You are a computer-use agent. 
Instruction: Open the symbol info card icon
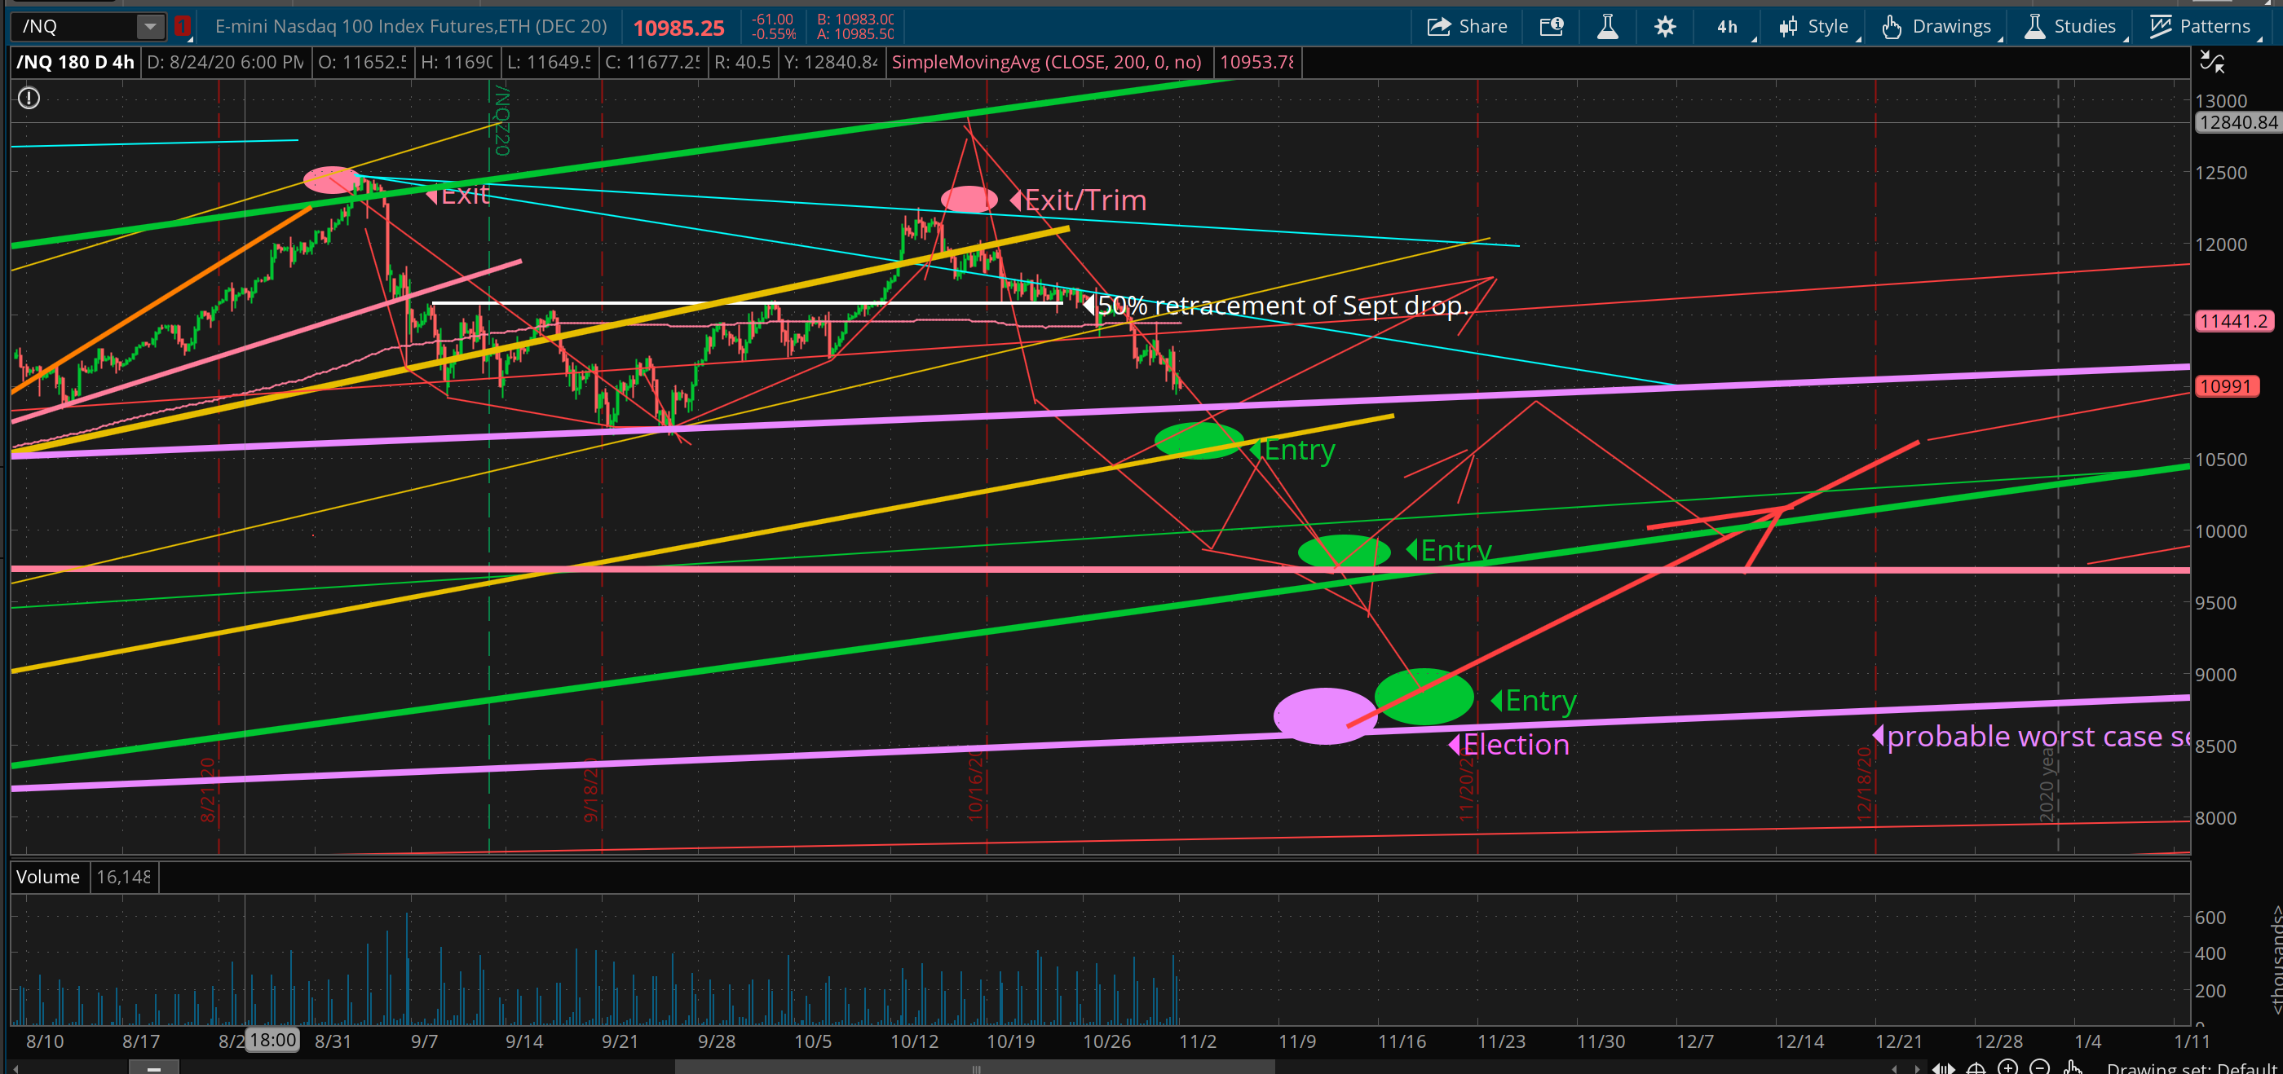(1551, 27)
